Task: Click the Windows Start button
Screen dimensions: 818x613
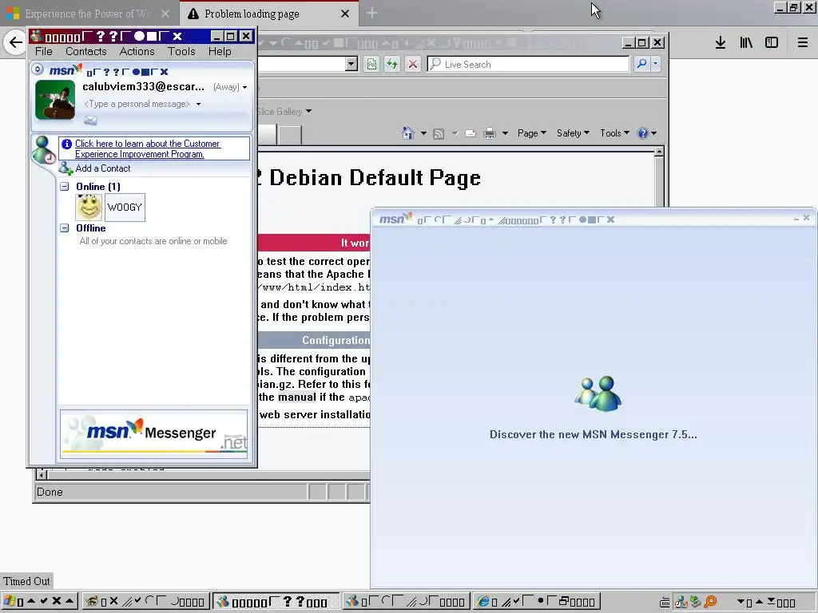Action: [40, 601]
